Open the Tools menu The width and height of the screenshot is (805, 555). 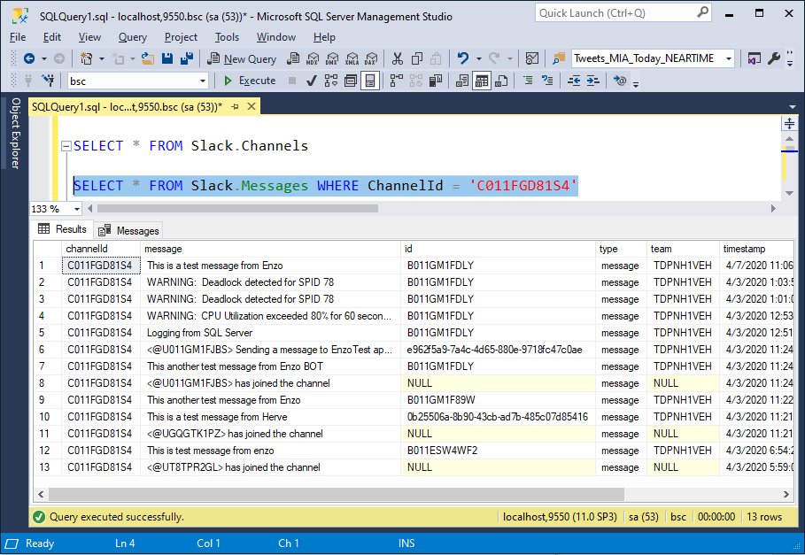(227, 37)
